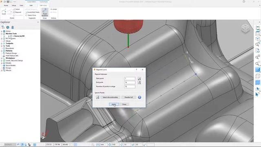Collapse the Machine Tools tree node
The image size is (261, 147).
click(x=2, y=33)
